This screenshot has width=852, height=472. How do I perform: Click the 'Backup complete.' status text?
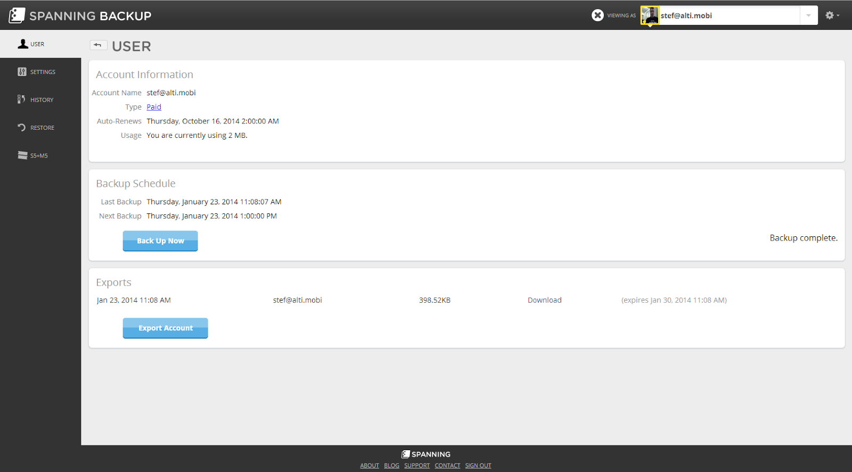(804, 238)
